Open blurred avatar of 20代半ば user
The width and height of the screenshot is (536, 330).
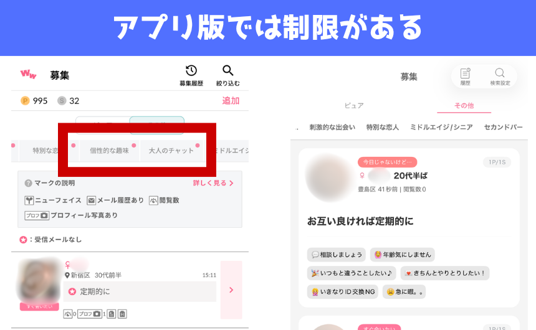pos(329,178)
